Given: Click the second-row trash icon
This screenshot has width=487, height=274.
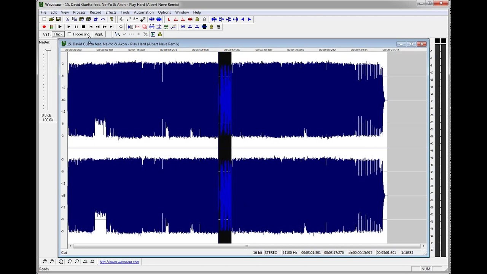Looking at the screenshot, I should click(219, 27).
